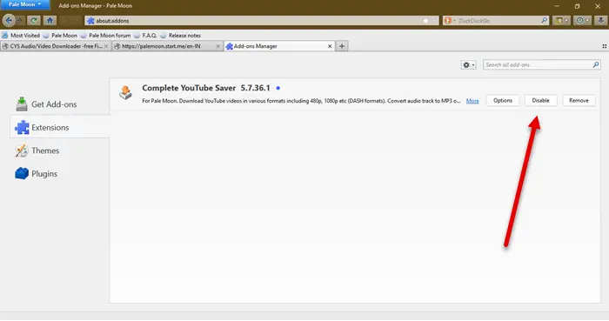The width and height of the screenshot is (609, 321).
Task: Click the magnifier in the add-ons search
Action: click(596, 65)
